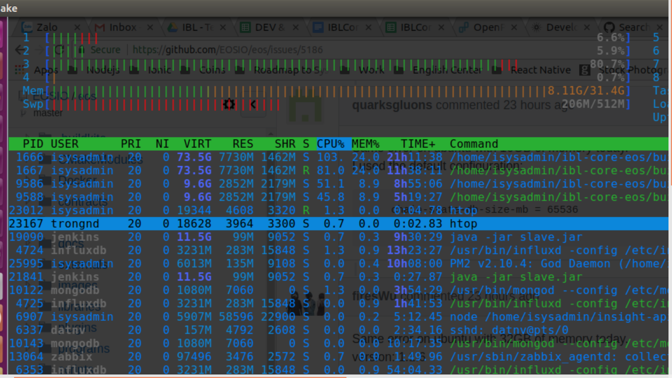Switch to the Zalo tab
Viewport: 672px width, 378px height.
point(47,27)
